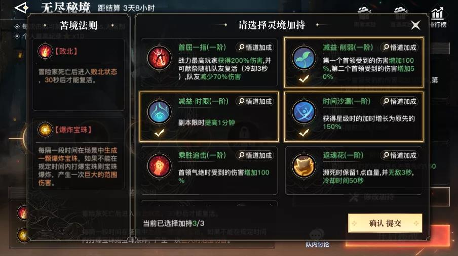Deselect the 时间沙漏(一阶) blessing card
The width and height of the screenshot is (458, 256).
click(354, 117)
